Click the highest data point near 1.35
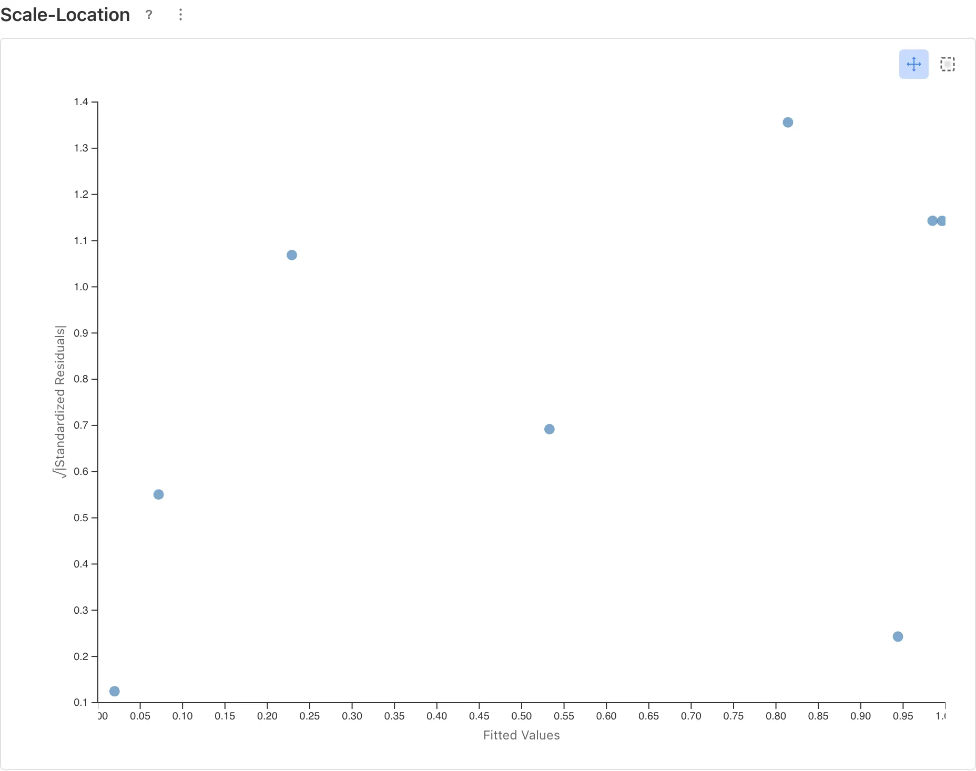The height and width of the screenshot is (771, 976). coord(787,123)
